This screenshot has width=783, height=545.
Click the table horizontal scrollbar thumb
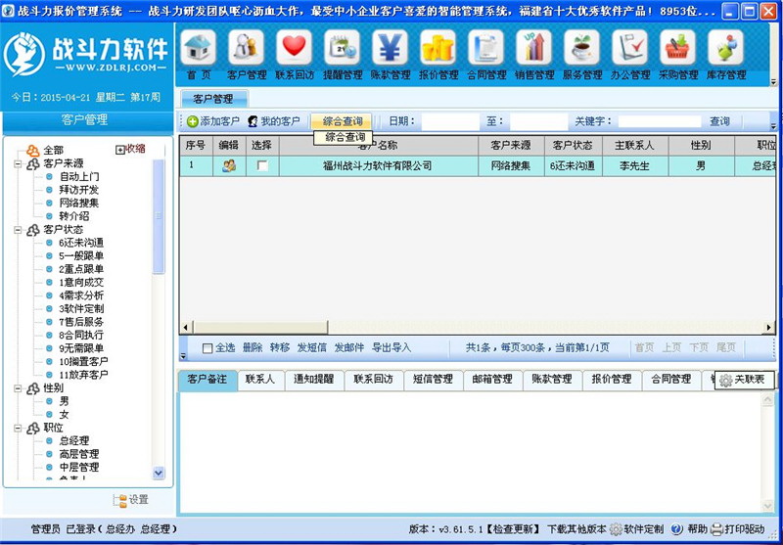pyautogui.click(x=259, y=328)
